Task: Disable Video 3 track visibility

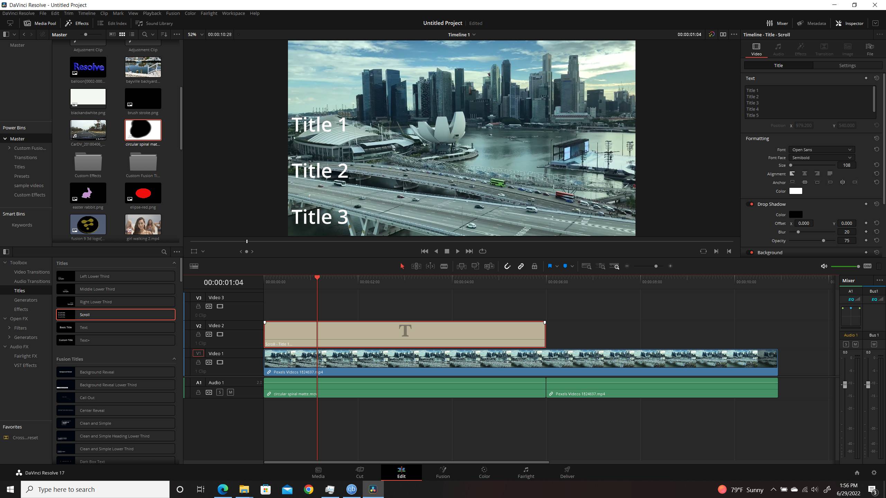Action: coord(220,306)
